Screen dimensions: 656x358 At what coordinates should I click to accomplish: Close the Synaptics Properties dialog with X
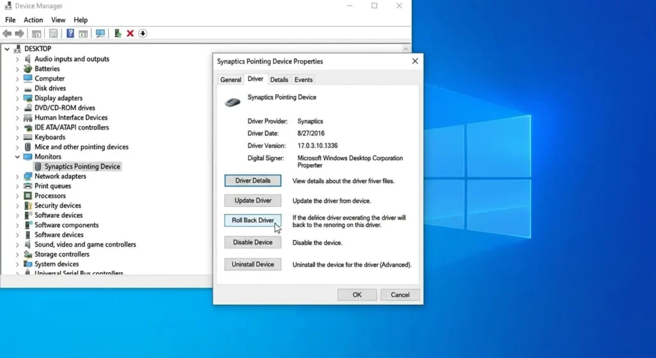[414, 61]
